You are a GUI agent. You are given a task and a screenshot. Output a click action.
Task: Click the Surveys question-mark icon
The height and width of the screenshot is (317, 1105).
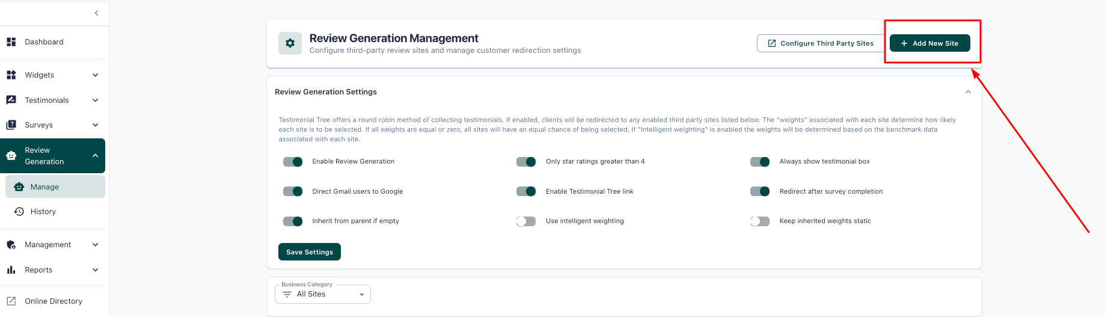click(x=11, y=125)
